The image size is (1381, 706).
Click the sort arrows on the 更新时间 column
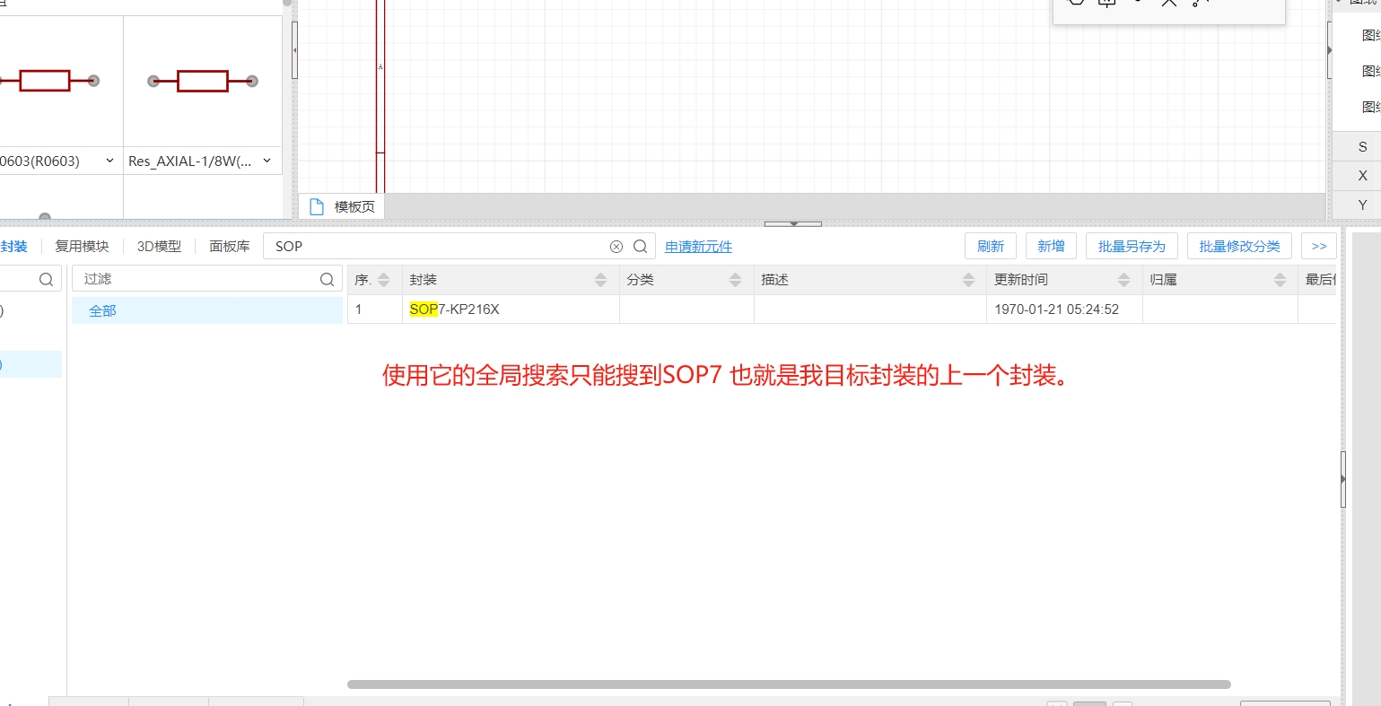click(1125, 278)
